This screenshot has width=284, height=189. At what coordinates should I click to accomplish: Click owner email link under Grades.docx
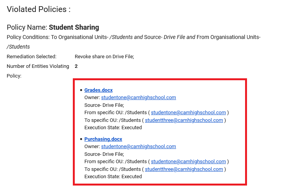coord(138,98)
